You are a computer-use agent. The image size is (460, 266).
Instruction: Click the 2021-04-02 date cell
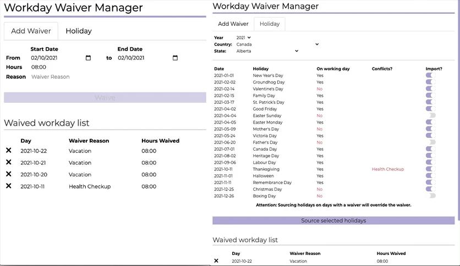click(224, 109)
